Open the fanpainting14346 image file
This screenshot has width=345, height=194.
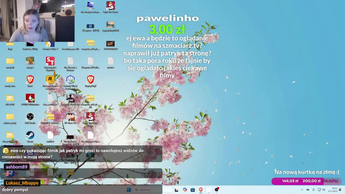[x=111, y=26]
